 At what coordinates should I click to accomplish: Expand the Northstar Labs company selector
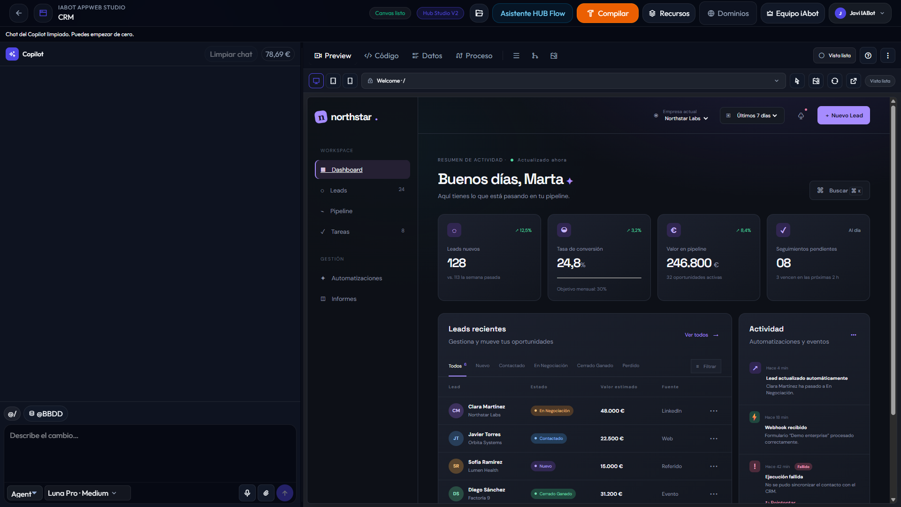pyautogui.click(x=686, y=118)
